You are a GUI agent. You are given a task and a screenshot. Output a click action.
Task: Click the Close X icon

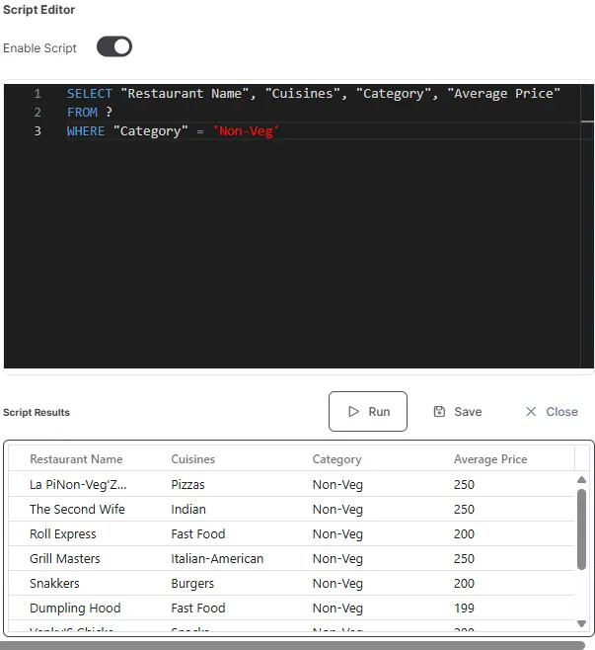point(531,412)
